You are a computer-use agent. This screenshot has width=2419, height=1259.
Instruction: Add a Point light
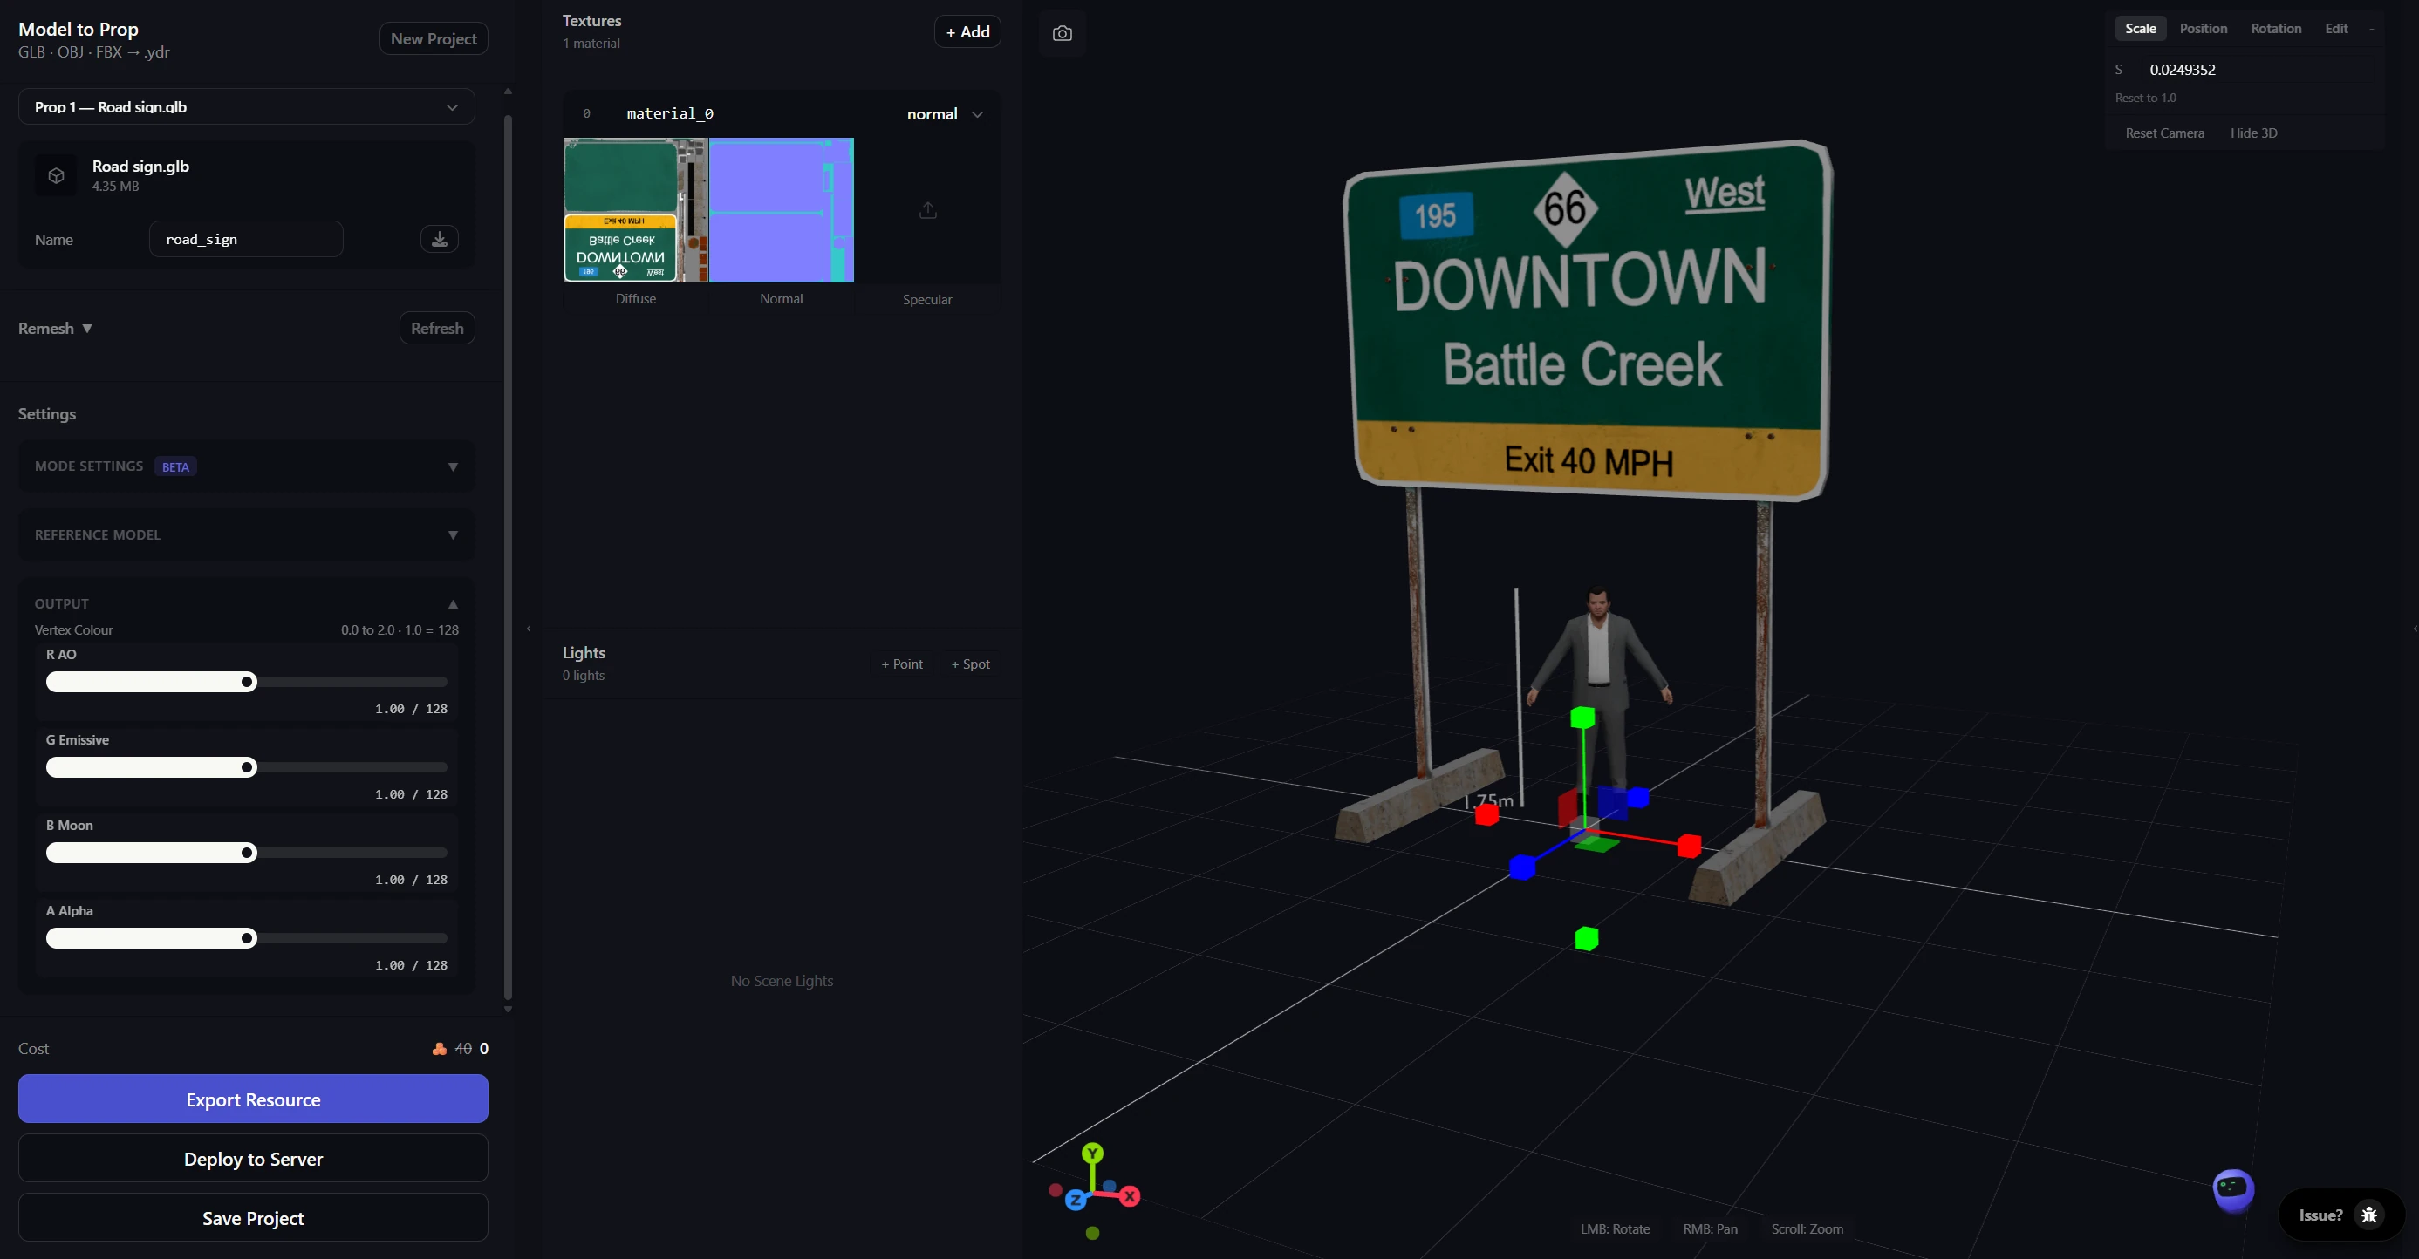pos(901,664)
